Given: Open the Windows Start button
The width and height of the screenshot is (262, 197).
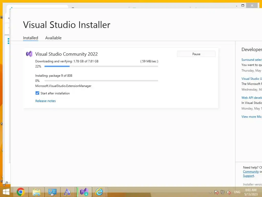Looking at the screenshot, I should [x=6, y=192].
